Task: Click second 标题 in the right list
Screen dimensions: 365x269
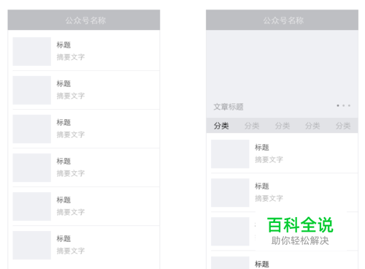Action: (262, 186)
